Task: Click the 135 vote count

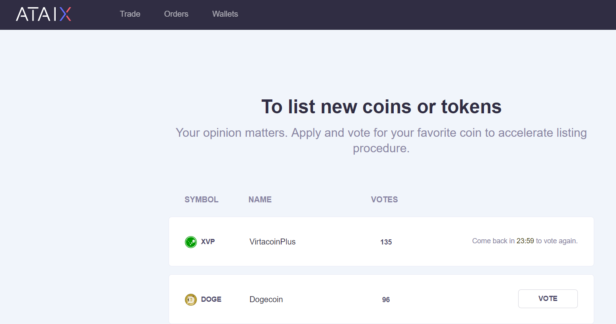Action: tap(386, 242)
